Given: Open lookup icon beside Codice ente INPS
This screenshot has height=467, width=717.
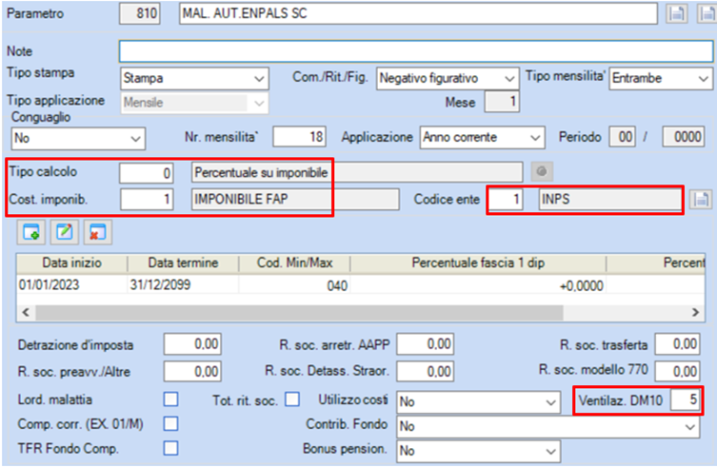Looking at the screenshot, I should (701, 199).
